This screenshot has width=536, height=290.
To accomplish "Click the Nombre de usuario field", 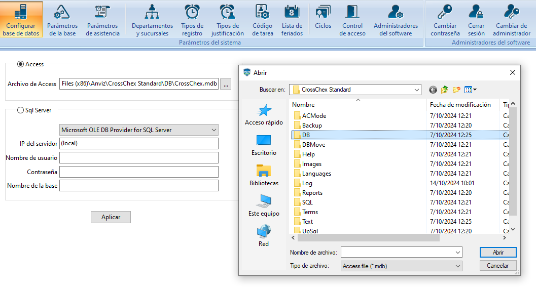I will [139, 157].
